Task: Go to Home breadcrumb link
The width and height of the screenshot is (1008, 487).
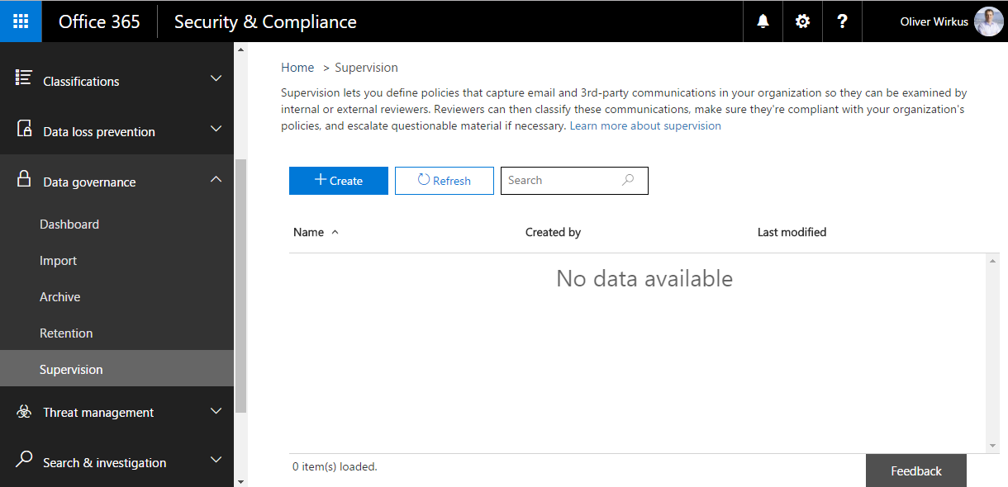Action: coord(297,68)
